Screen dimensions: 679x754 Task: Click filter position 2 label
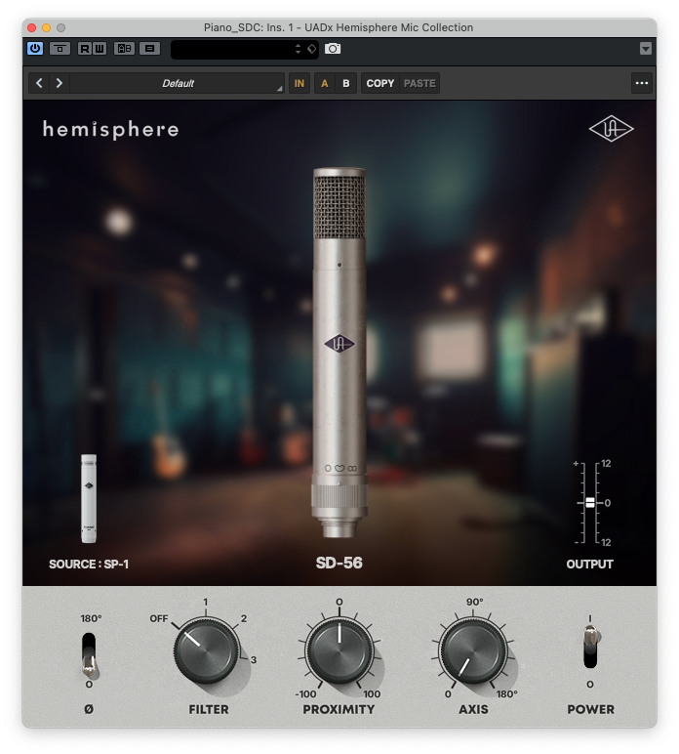click(x=244, y=618)
